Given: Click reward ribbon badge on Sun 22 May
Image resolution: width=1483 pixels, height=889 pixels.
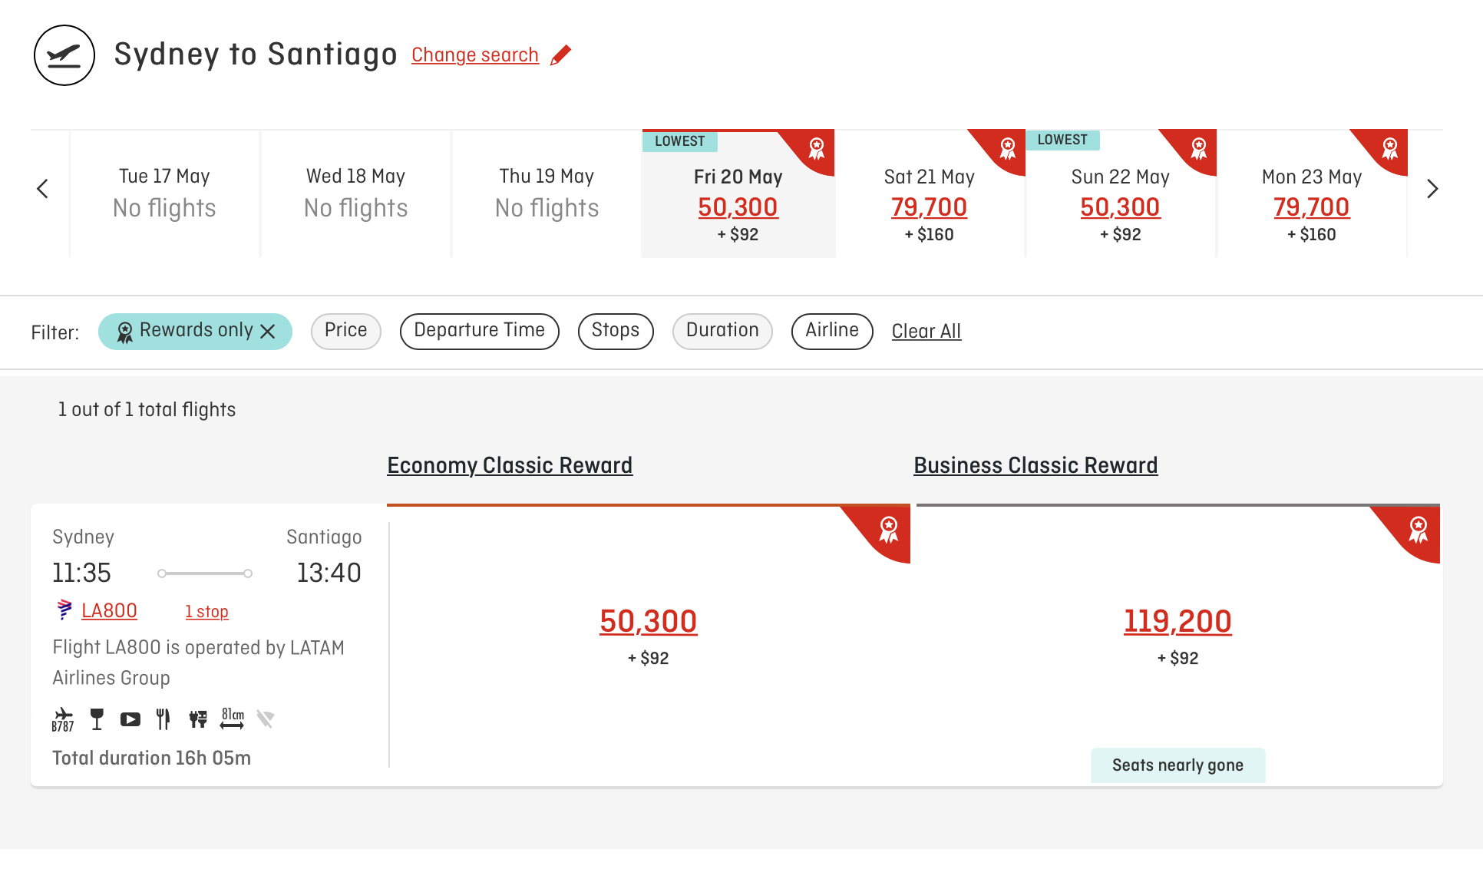Looking at the screenshot, I should pyautogui.click(x=1199, y=148).
